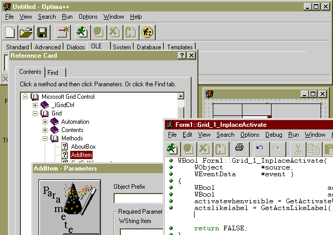This screenshot has width=333, height=235.
Task: Expand the Contents tree node
Action: pyautogui.click(x=45, y=130)
